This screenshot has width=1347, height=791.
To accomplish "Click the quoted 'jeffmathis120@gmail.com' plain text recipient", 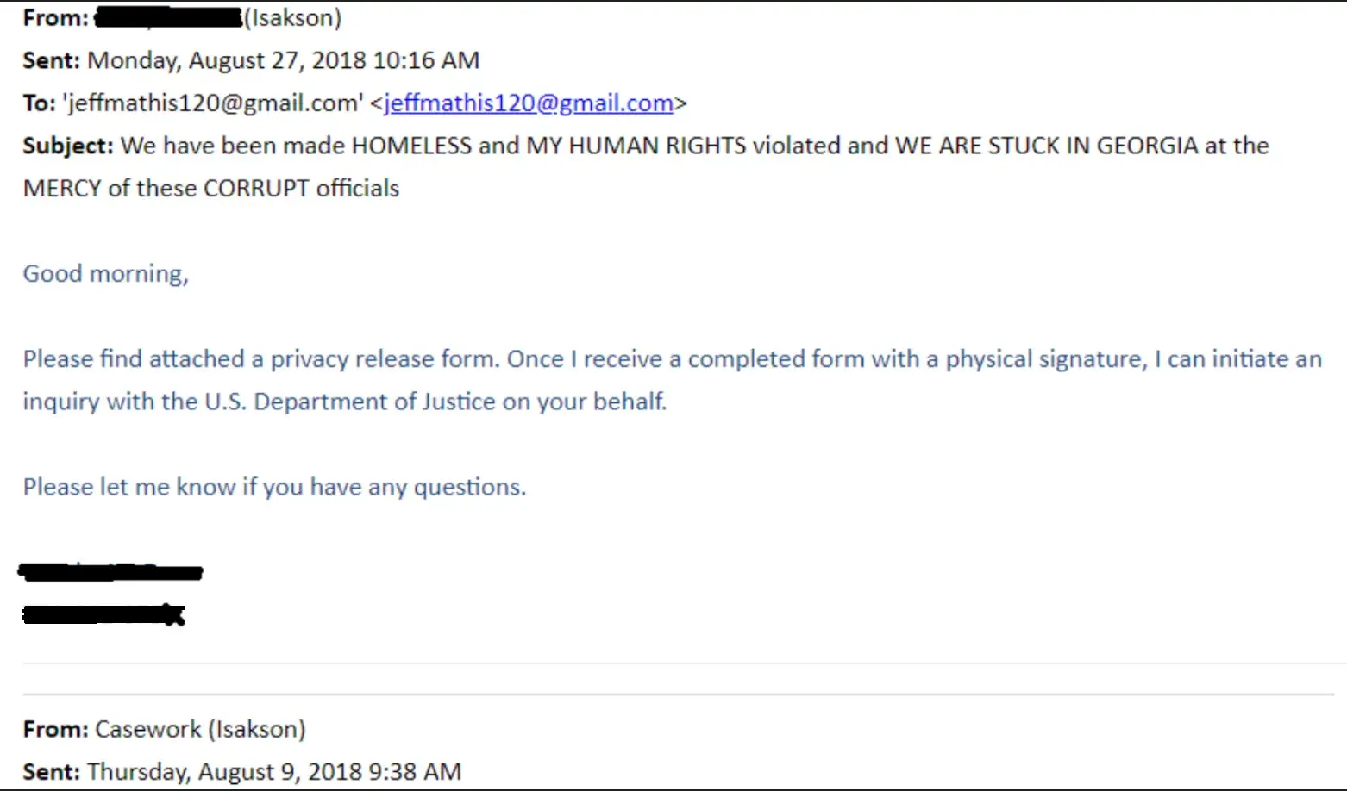I will tap(212, 103).
